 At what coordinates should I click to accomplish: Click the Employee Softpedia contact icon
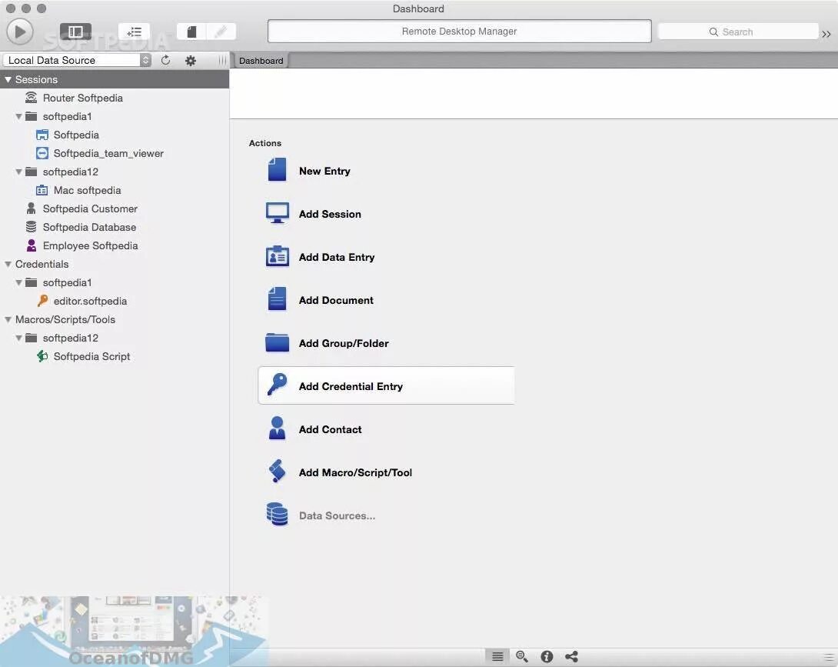(31, 245)
